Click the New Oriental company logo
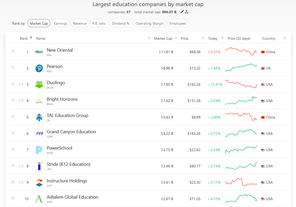This screenshot has height=207, width=296. click(x=39, y=52)
